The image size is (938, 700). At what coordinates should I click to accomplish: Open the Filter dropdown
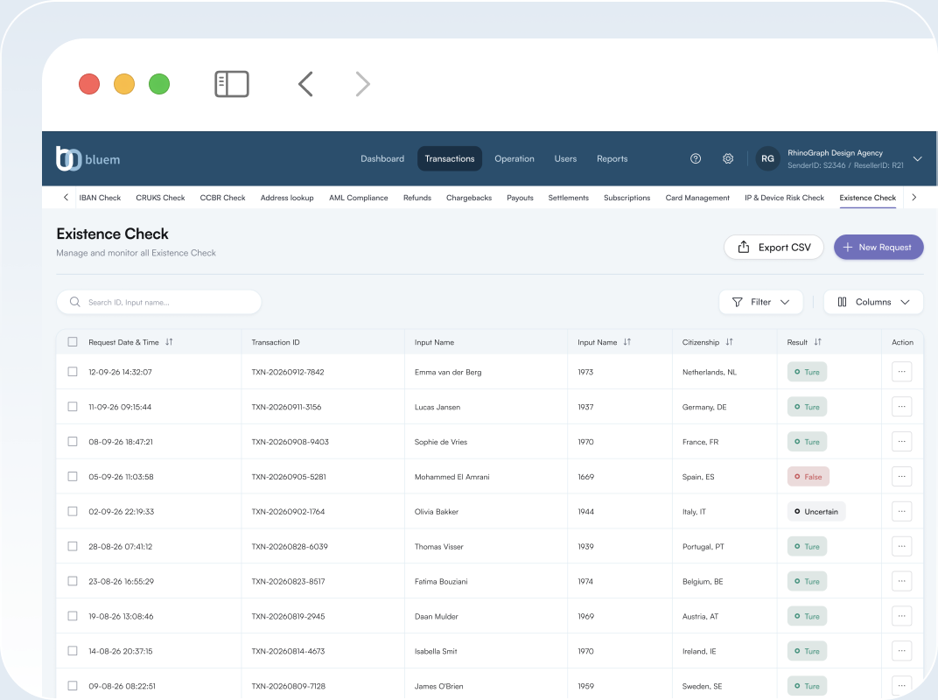click(x=761, y=302)
